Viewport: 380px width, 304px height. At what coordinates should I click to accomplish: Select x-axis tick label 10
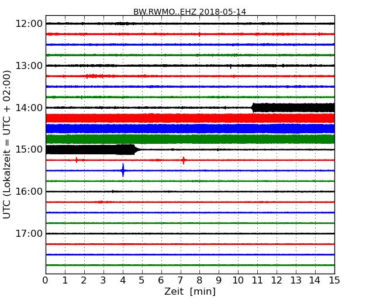point(238,281)
